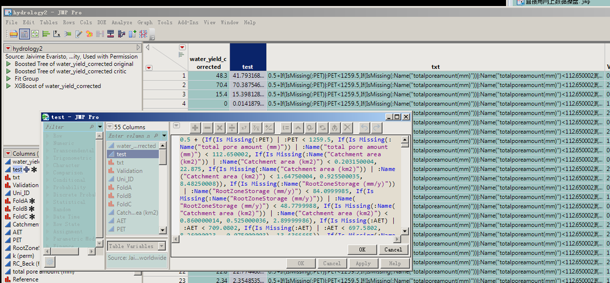The width and height of the screenshot is (610, 283).
Task: Open the Graph menu
Action: (x=145, y=23)
